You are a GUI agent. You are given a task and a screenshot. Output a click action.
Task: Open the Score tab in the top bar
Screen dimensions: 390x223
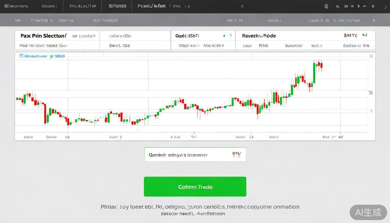point(49,6)
